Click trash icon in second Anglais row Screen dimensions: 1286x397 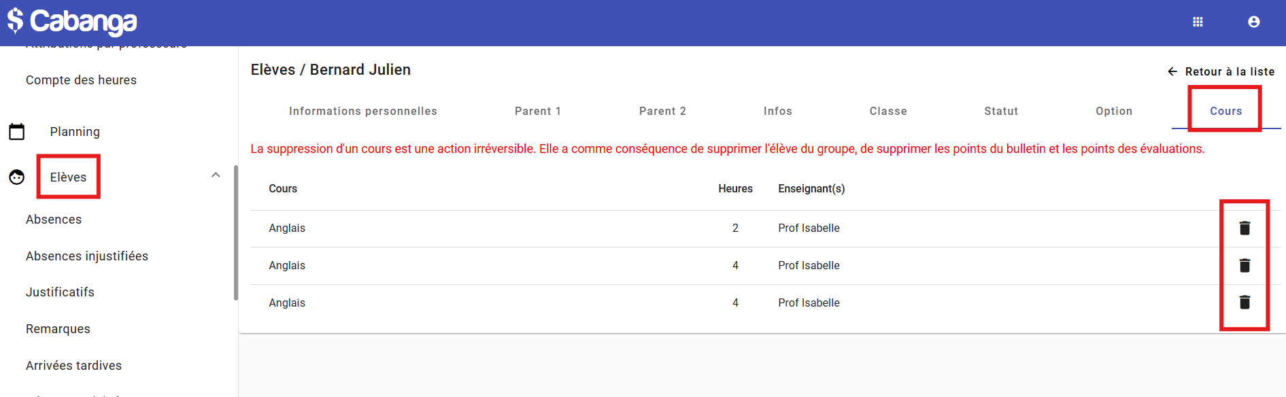tap(1244, 266)
